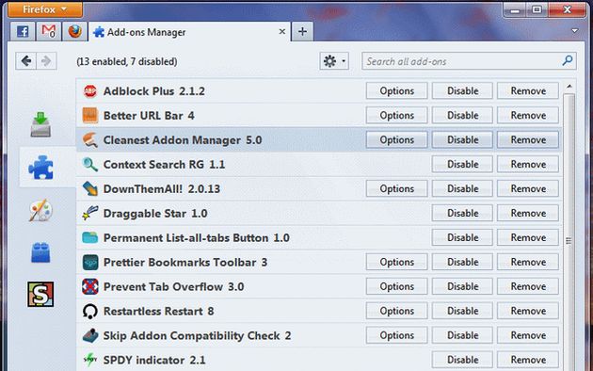593x371 pixels.
Task: Open the list all tabs dropdown arrow
Action: coord(574,31)
